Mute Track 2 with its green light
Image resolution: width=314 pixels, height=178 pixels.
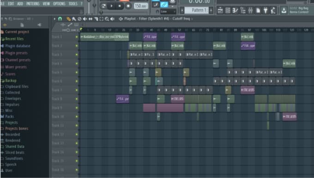coord(77,46)
